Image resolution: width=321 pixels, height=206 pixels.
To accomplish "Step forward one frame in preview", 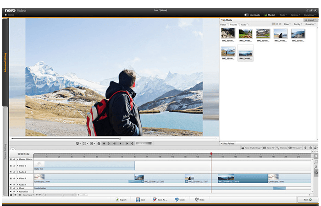I will click(127, 143).
